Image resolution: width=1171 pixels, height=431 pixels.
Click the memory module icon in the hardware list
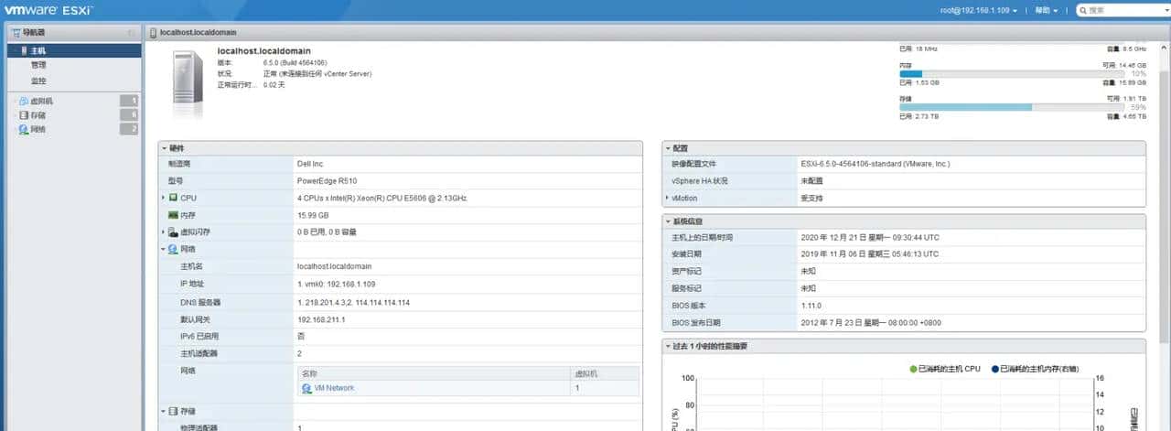point(172,215)
